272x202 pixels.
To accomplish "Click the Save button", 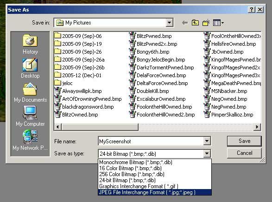I will 244,141.
